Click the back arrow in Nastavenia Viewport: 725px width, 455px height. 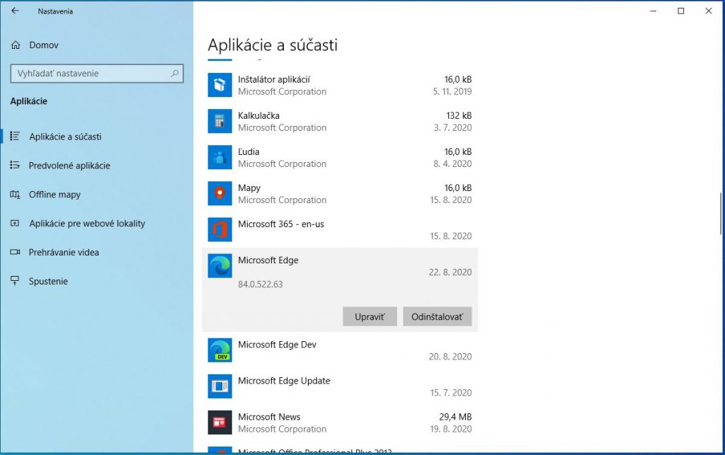tap(15, 11)
